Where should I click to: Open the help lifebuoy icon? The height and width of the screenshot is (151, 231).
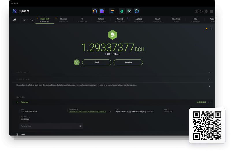click(x=201, y=11)
